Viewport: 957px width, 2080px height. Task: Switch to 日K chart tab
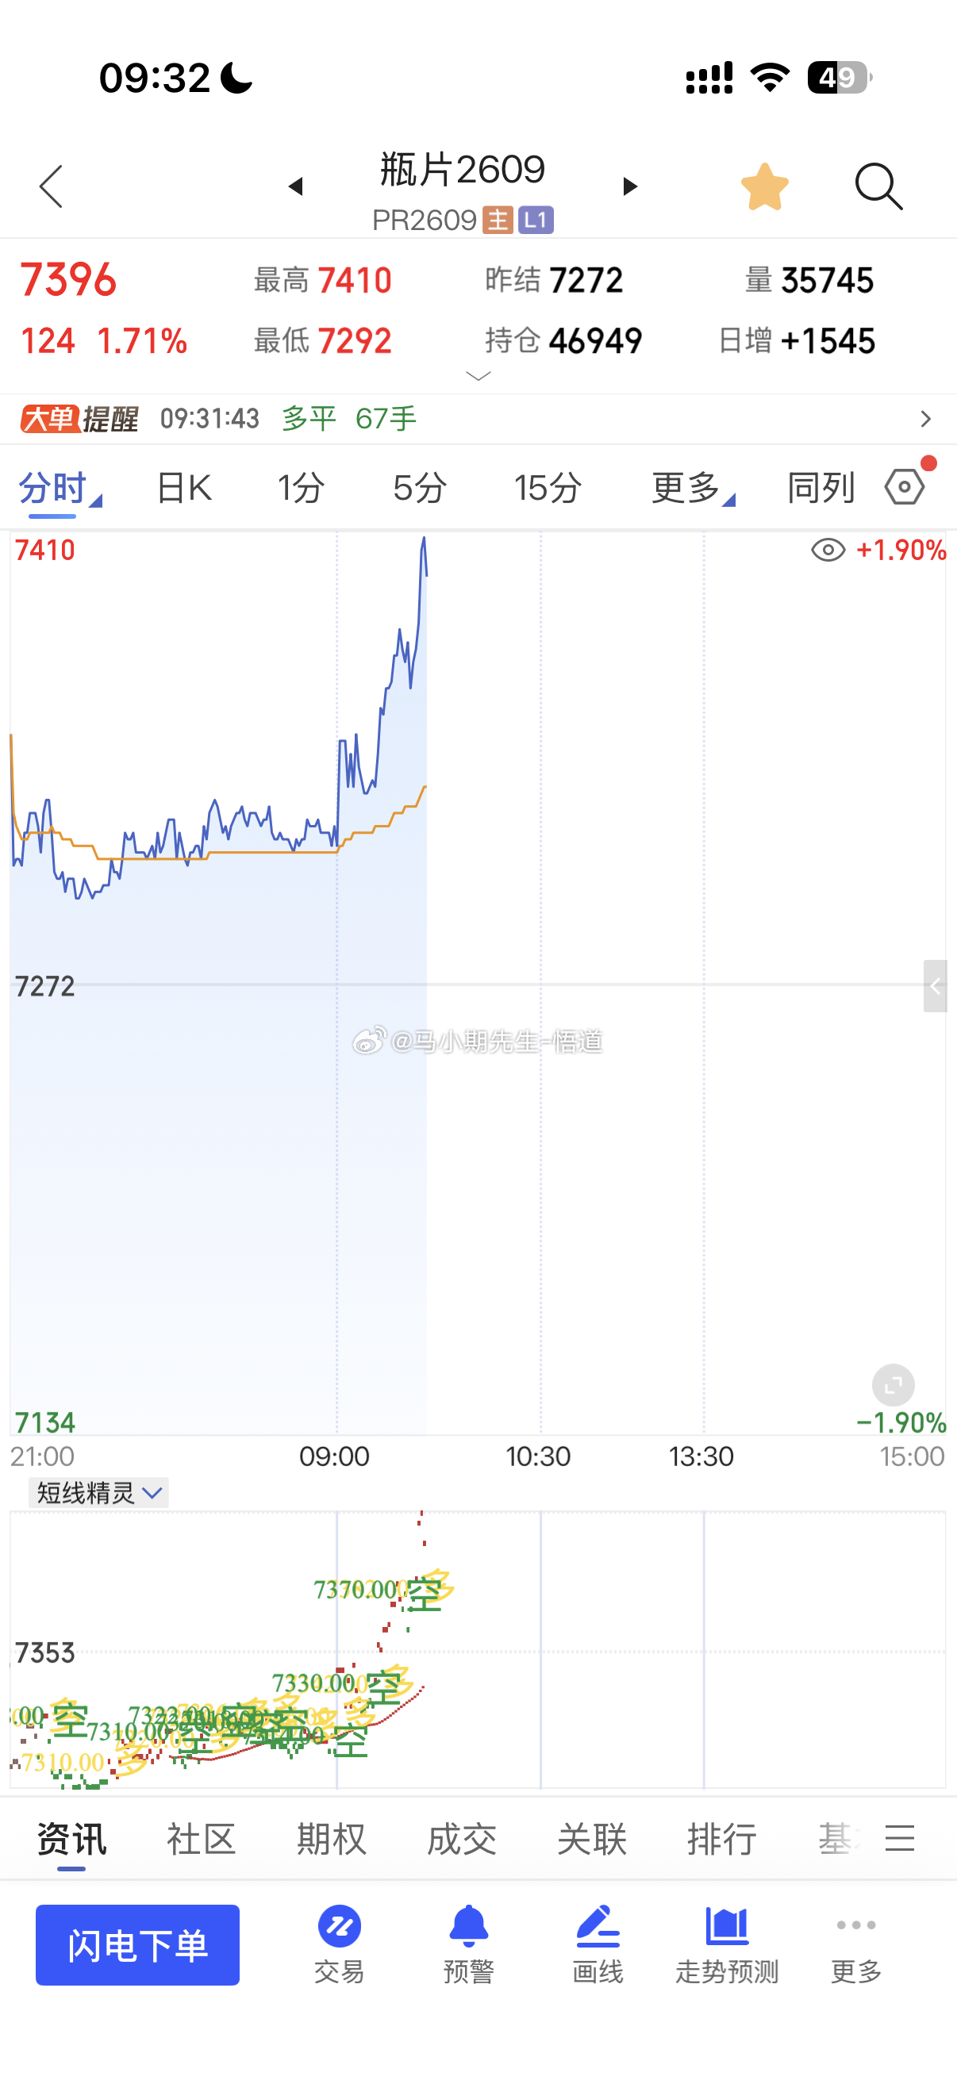pos(183,488)
